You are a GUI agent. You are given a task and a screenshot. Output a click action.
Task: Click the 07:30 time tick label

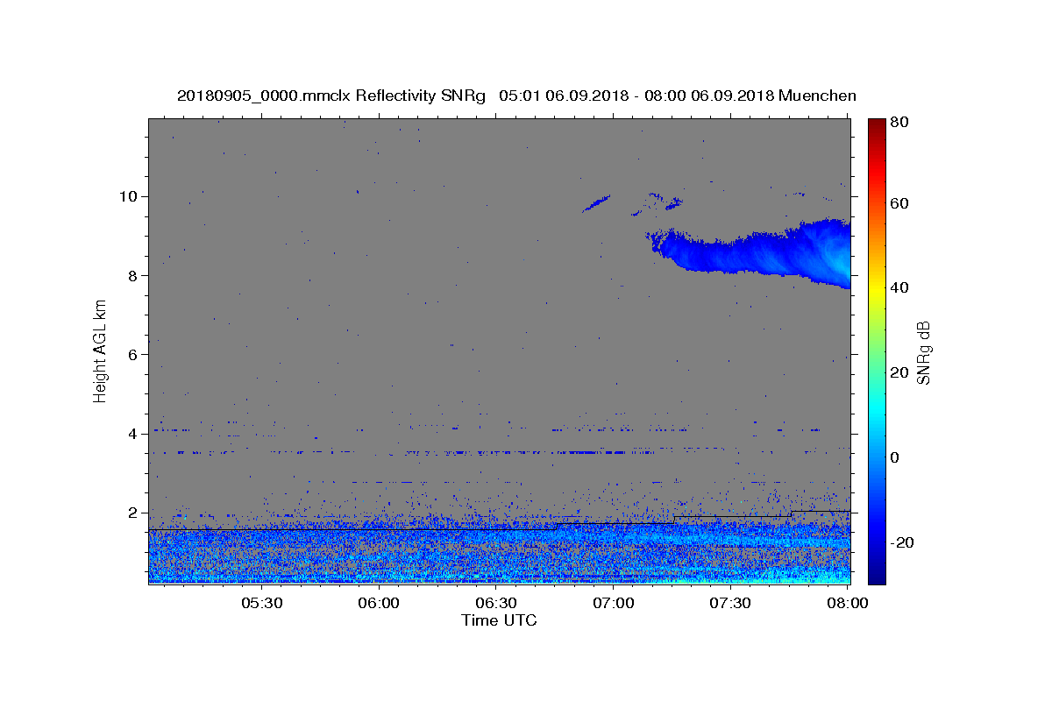[x=729, y=603]
